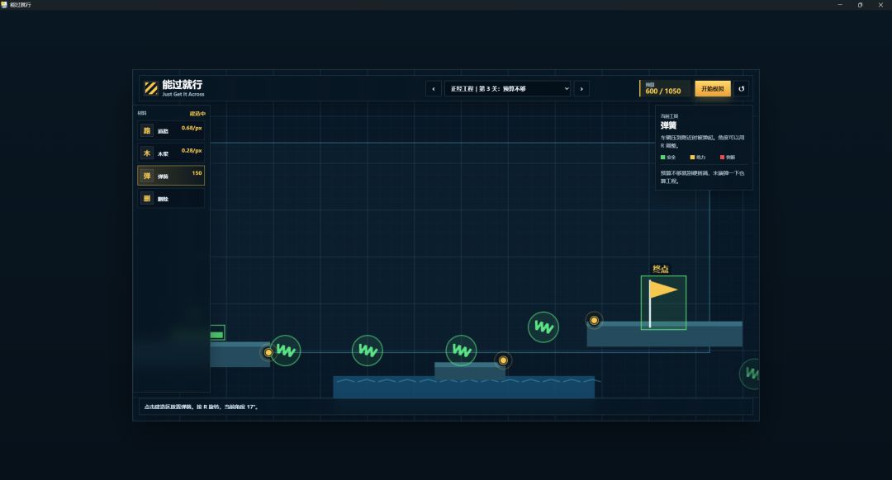Click the striped game logo icon
The image size is (892, 480).
coord(151,88)
